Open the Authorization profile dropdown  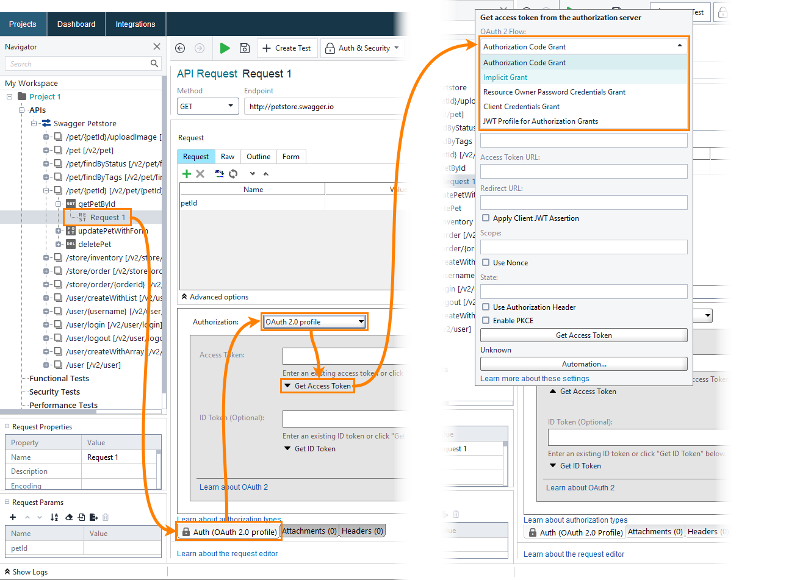click(314, 321)
